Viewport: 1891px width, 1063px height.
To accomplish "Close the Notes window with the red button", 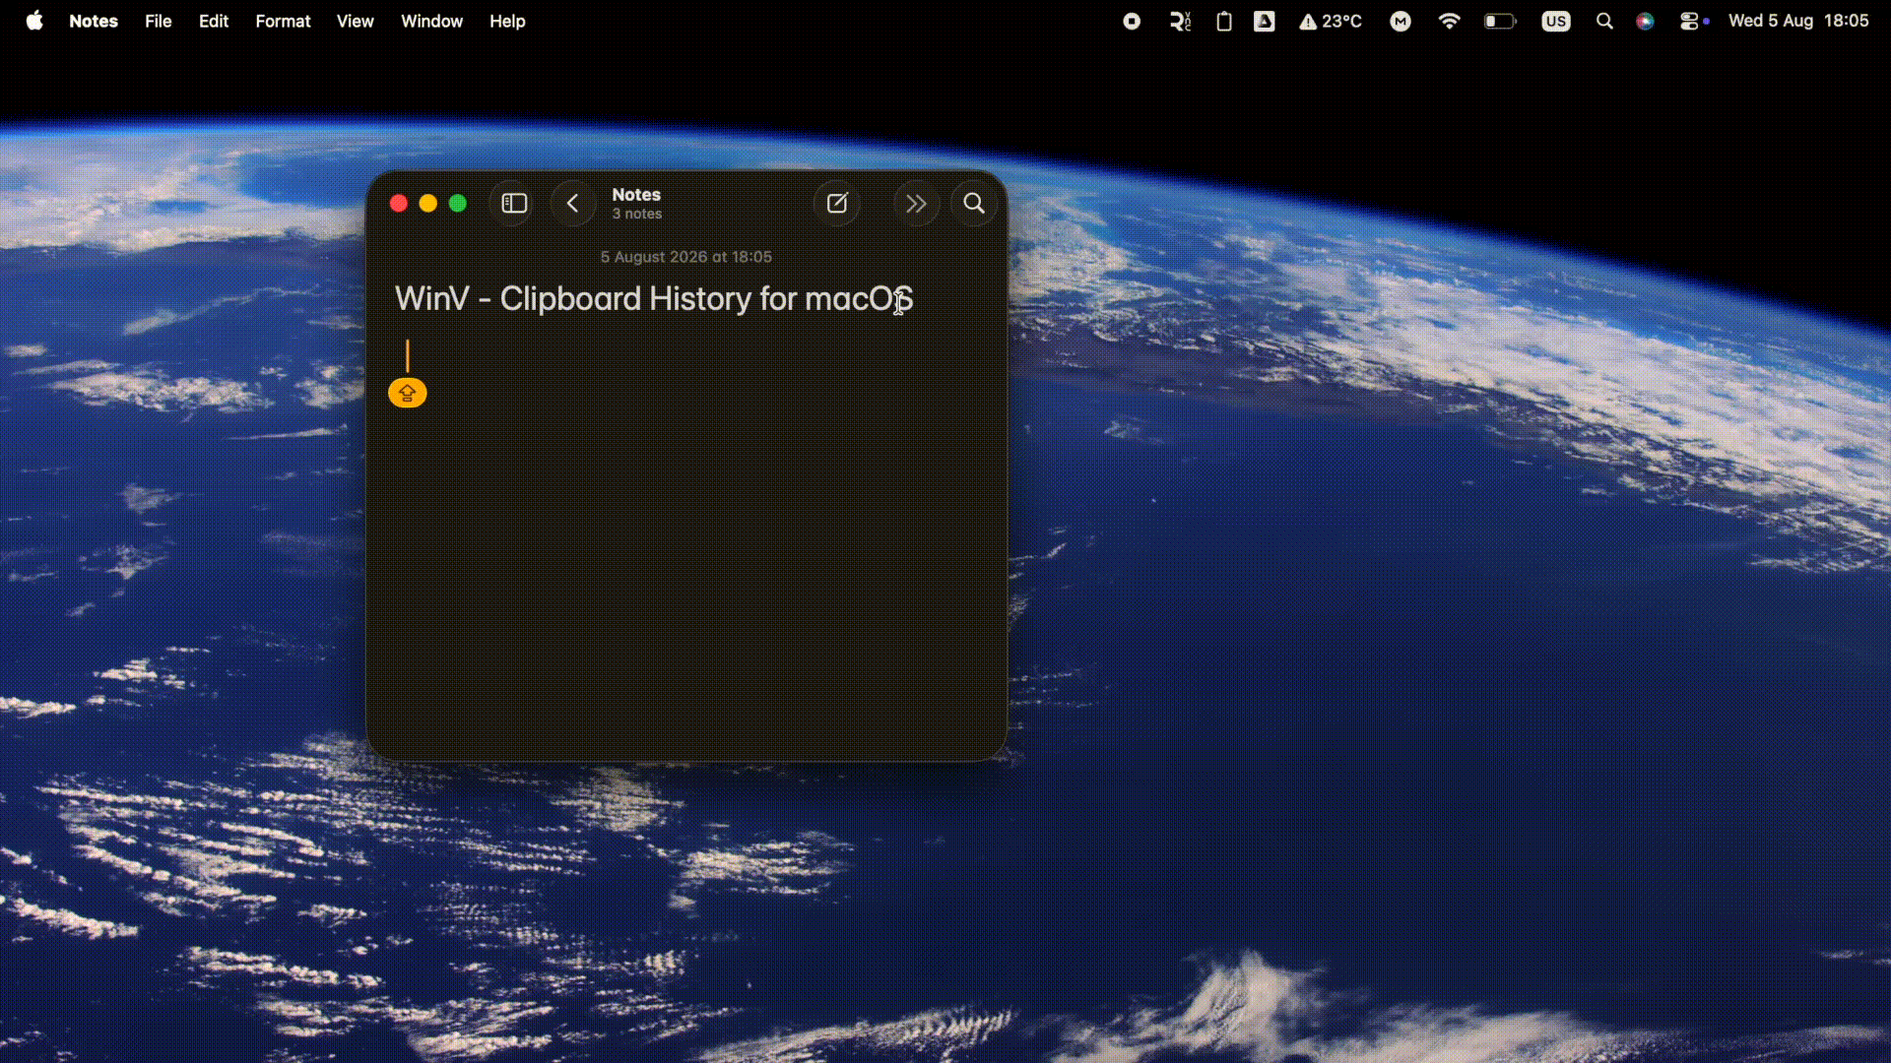I will (399, 204).
